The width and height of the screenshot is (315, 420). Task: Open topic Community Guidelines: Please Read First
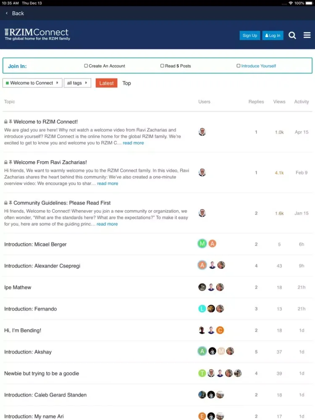[62, 203]
